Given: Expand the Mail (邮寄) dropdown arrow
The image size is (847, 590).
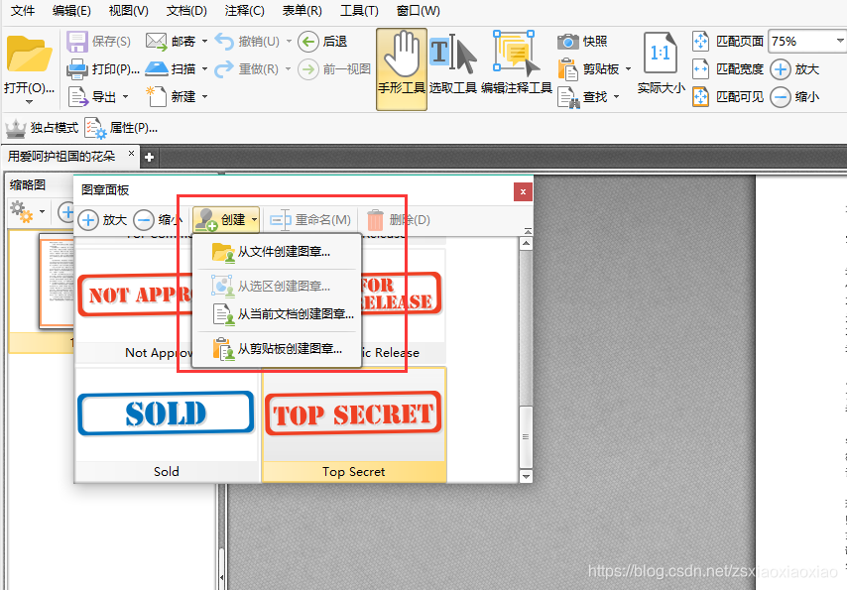Looking at the screenshot, I should (204, 41).
